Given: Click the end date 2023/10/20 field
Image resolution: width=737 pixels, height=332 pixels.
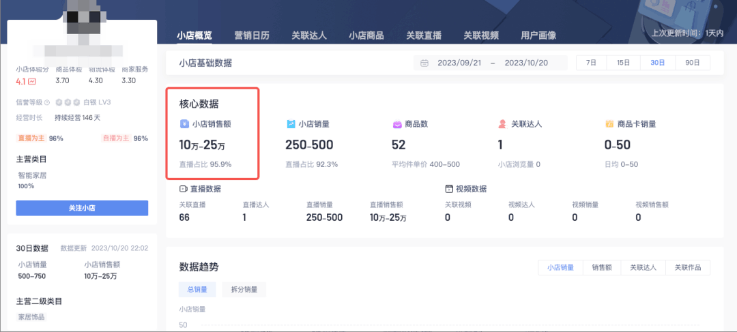Looking at the screenshot, I should click(527, 63).
